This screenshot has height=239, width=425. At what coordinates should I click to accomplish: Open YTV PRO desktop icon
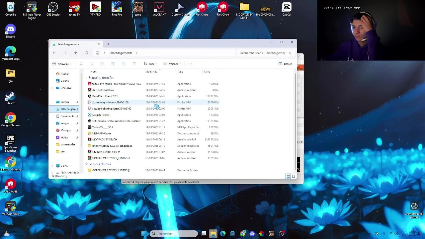tap(96, 9)
